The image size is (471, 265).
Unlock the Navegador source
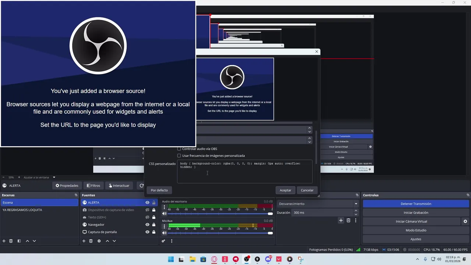[154, 225]
